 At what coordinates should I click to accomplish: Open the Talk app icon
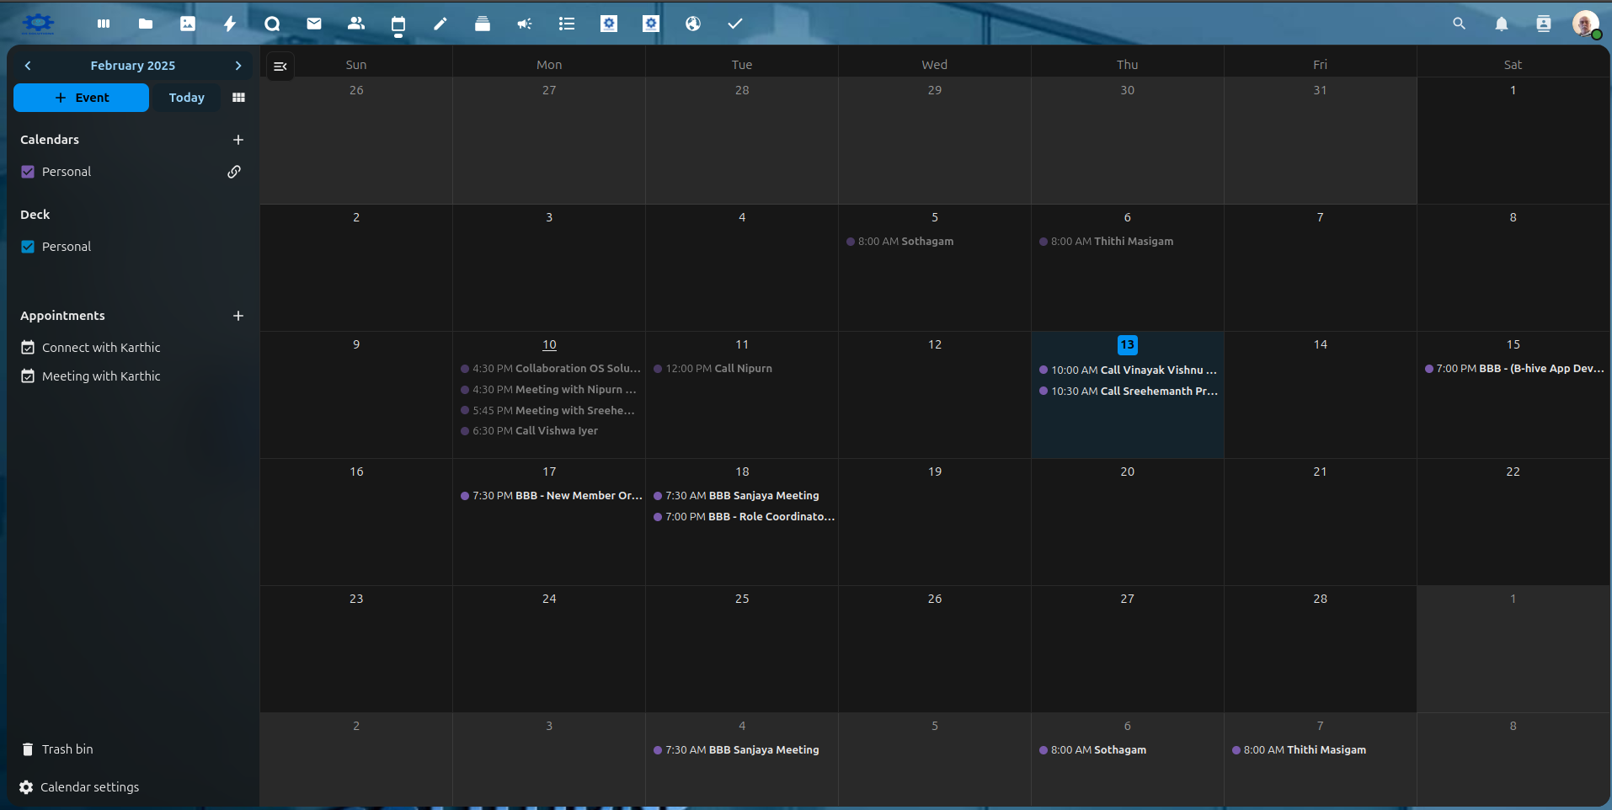pos(272,24)
